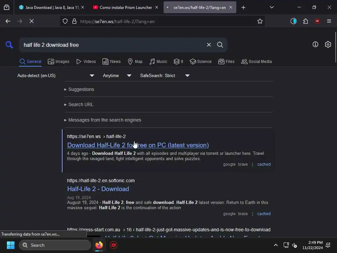337x253 pixels.
Task: Open the clock showing 2:49 PM
Action: pyautogui.click(x=313, y=245)
